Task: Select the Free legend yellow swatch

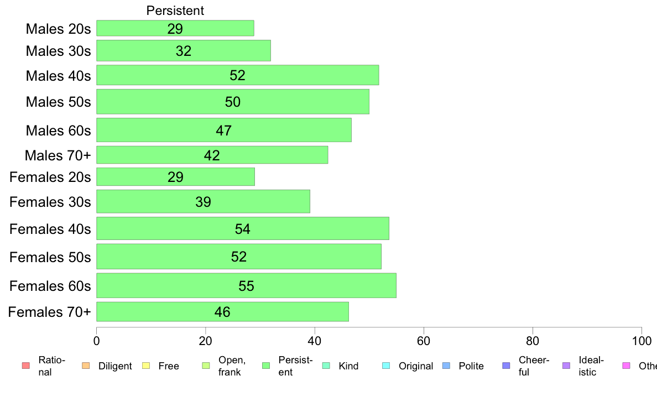Action: point(146,366)
